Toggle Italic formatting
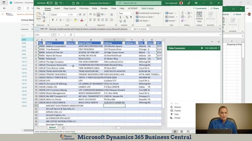Image resolution: width=252 pixels, height=141 pixels. click(x=57, y=20)
